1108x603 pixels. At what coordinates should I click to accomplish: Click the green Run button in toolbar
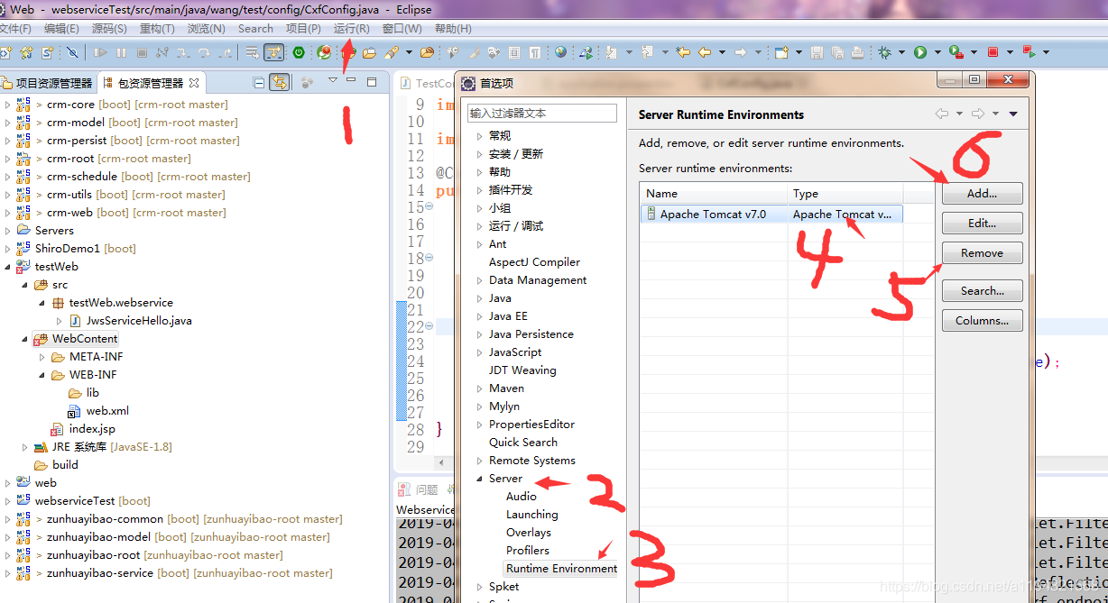pos(920,52)
